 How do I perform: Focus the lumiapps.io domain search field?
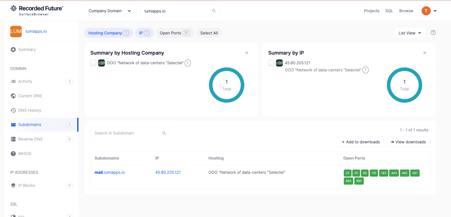180,11
